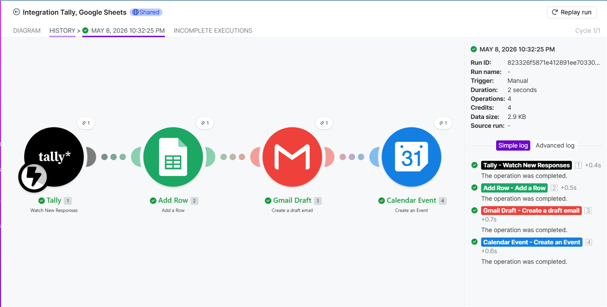Click the Replay run button
This screenshot has height=307, width=607.
click(x=571, y=12)
